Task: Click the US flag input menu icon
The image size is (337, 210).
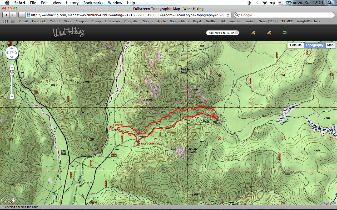Action: [281, 3]
